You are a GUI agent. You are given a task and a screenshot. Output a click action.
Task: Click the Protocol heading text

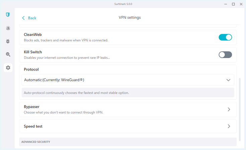click(31, 69)
